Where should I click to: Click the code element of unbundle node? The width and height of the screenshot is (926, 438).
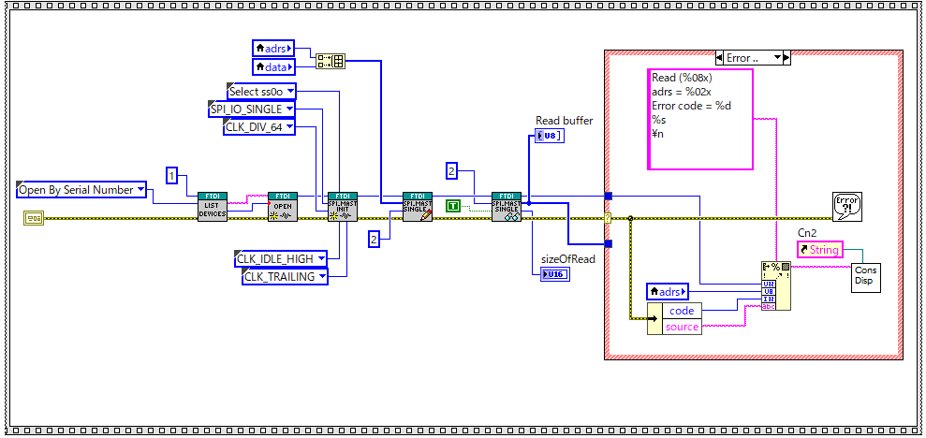coord(682,311)
